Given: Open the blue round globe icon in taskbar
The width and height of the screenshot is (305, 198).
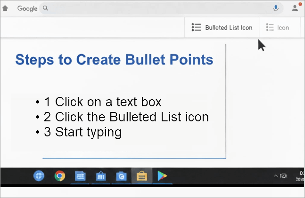Looking at the screenshot, I should coord(39,176).
